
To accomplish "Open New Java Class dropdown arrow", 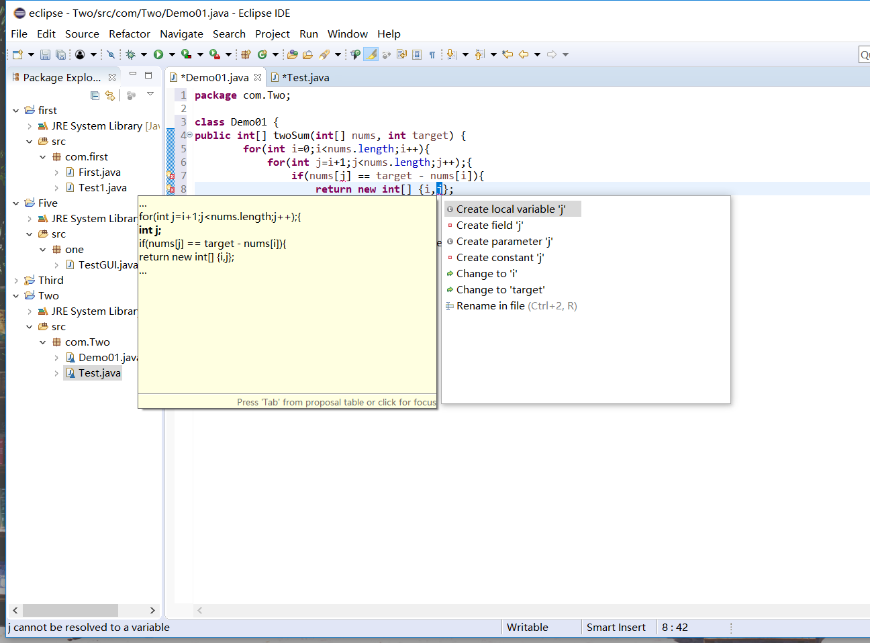I will tap(275, 54).
